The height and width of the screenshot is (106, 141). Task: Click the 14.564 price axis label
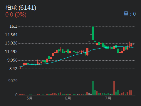(11, 35)
